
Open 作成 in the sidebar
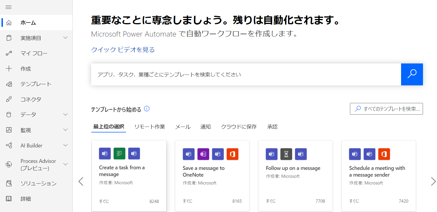36,69
